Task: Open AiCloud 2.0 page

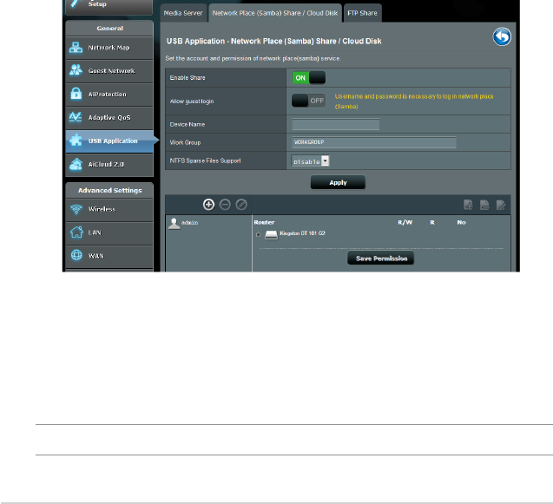Action: 109,164
